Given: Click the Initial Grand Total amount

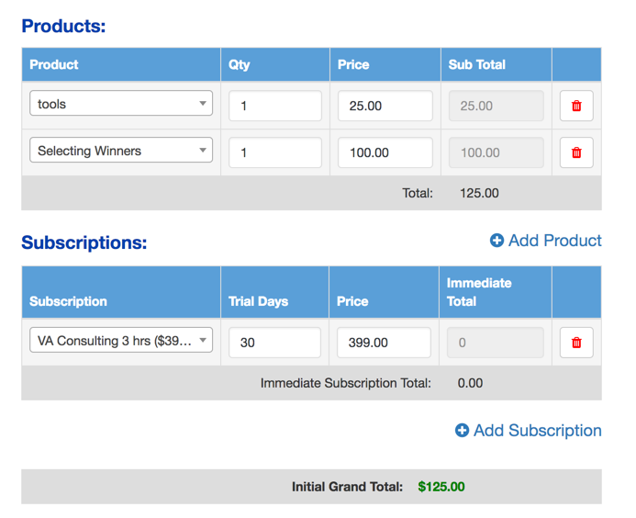Looking at the screenshot, I should pos(441,487).
